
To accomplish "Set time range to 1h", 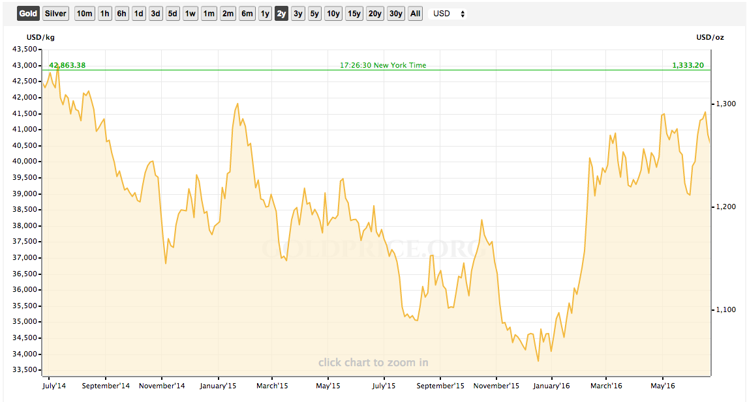I will (x=104, y=13).
